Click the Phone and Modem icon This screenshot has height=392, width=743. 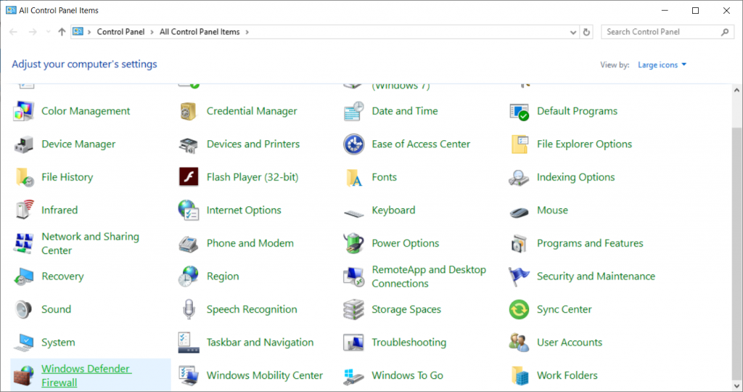coord(188,244)
